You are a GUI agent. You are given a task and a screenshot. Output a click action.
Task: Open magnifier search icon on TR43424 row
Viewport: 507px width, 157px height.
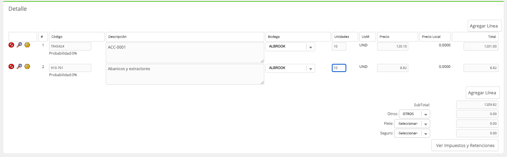click(x=19, y=45)
